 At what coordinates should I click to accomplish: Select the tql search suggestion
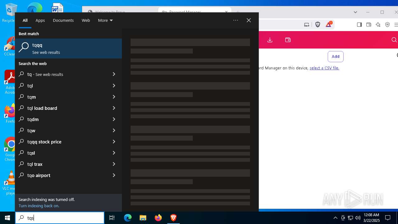coord(64,86)
